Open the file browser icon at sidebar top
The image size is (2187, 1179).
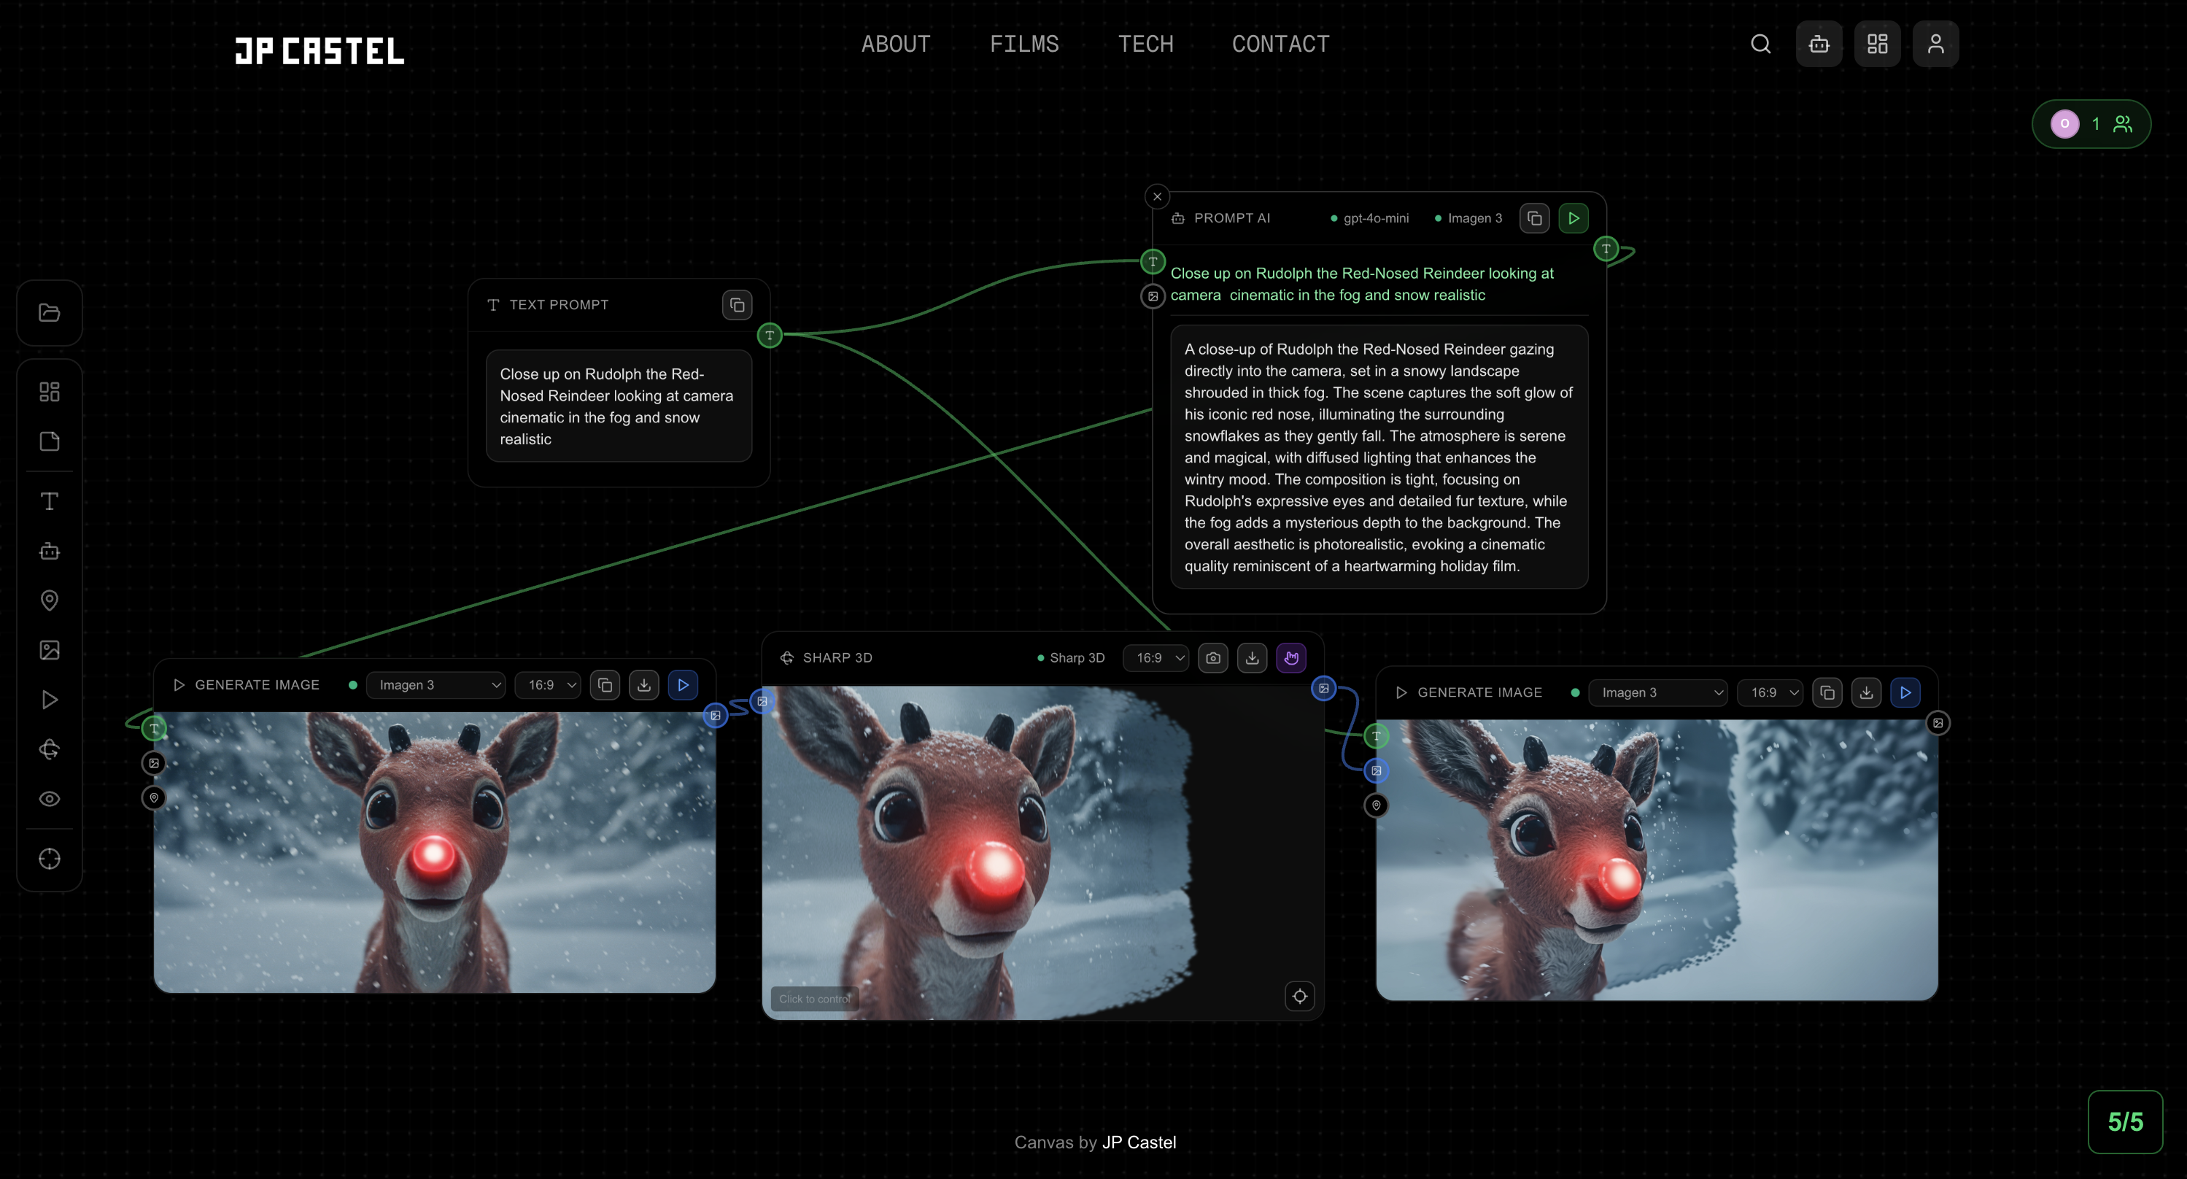[48, 312]
